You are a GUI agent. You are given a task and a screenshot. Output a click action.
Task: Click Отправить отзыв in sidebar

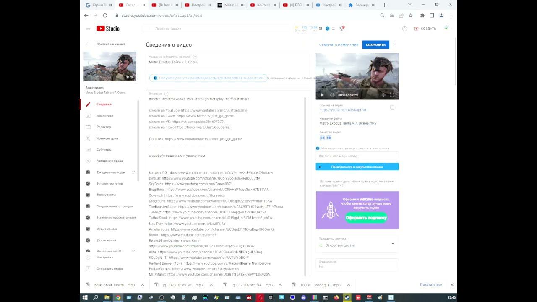pyautogui.click(x=109, y=269)
